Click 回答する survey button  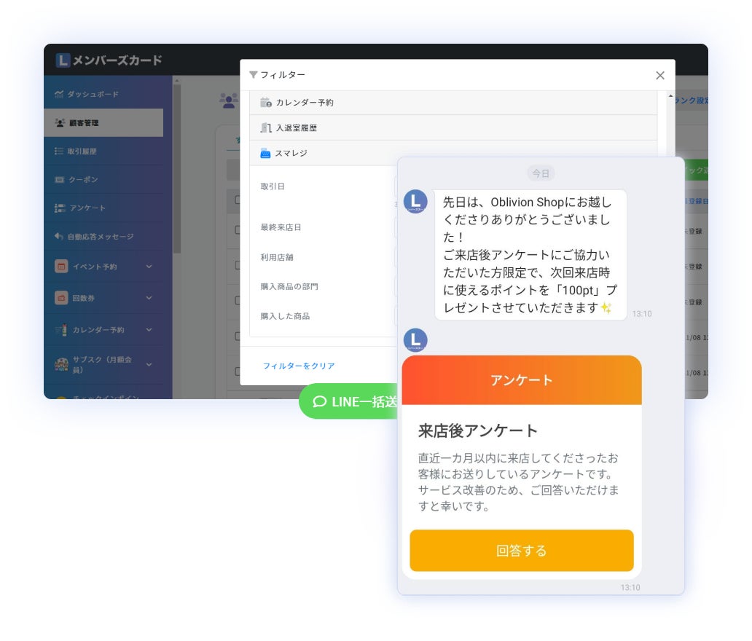[521, 551]
